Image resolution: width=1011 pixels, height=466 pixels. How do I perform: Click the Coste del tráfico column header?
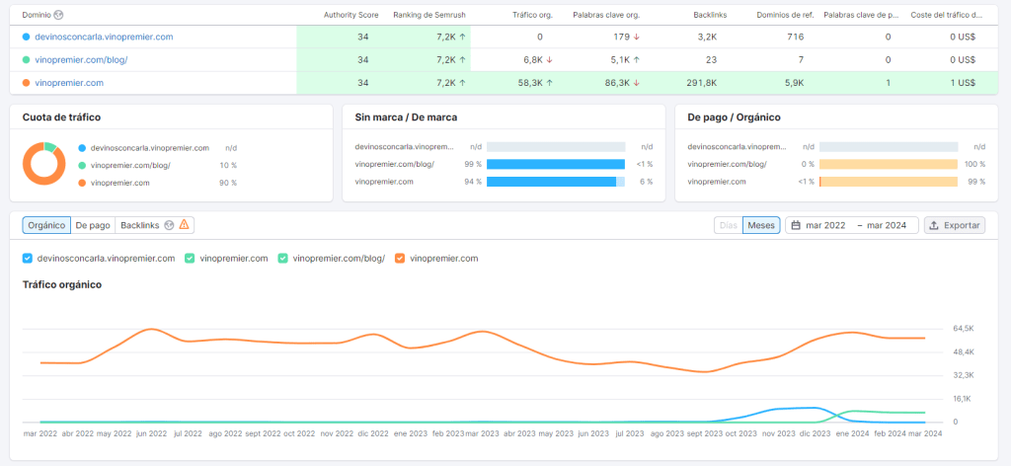[947, 15]
